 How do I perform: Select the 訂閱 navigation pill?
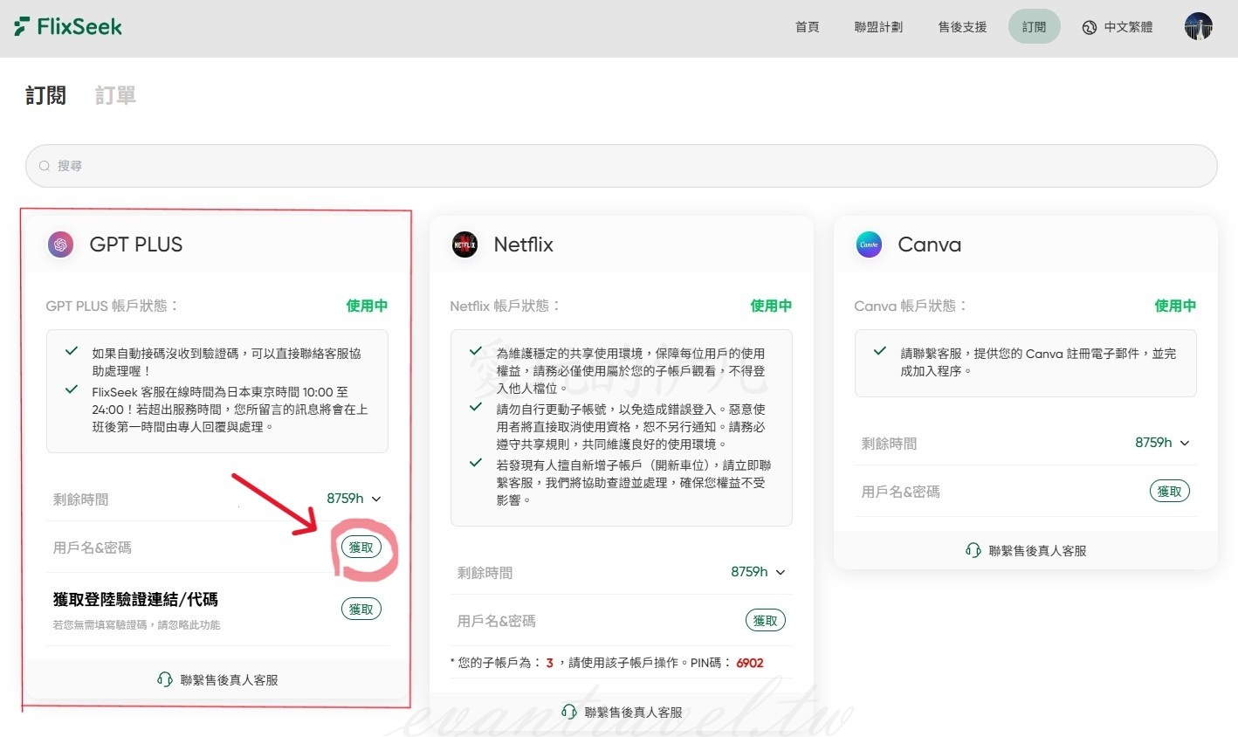[x=1034, y=27]
